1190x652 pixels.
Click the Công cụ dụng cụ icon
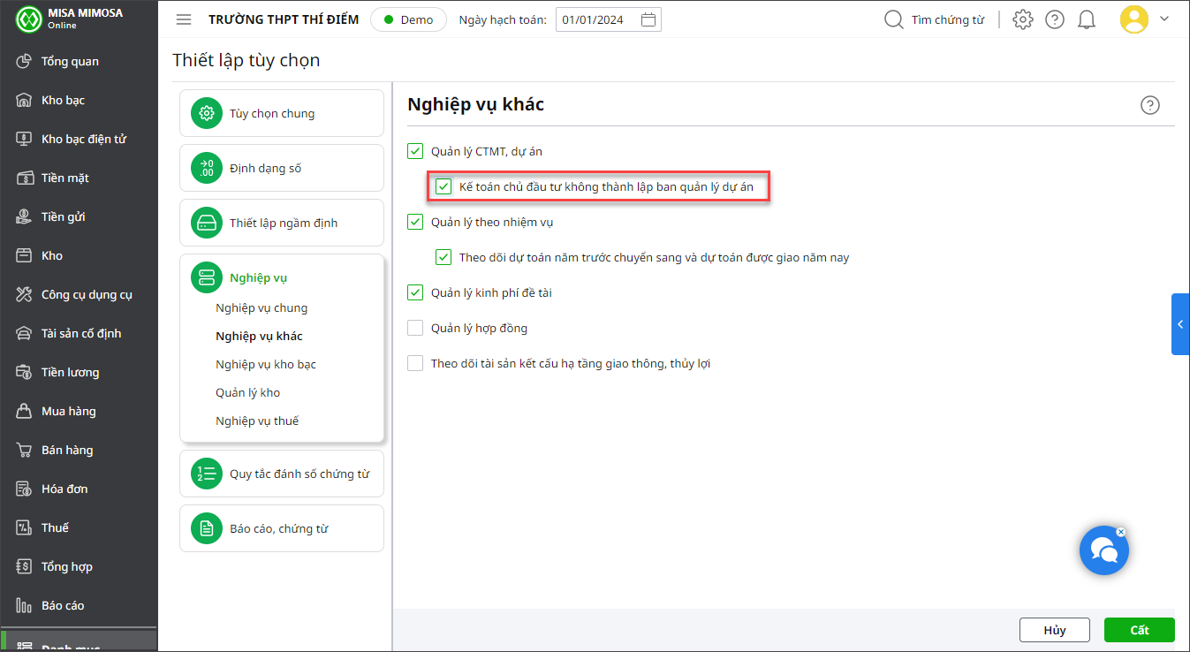click(25, 294)
